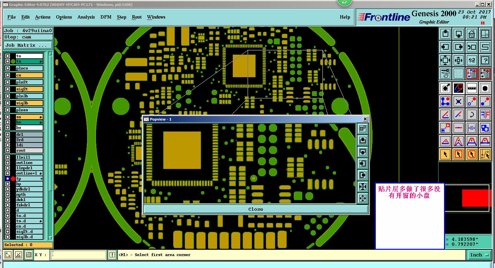Screen dimensions: 495x268
Task: Click the mirror F tool icon
Action: coord(485,115)
